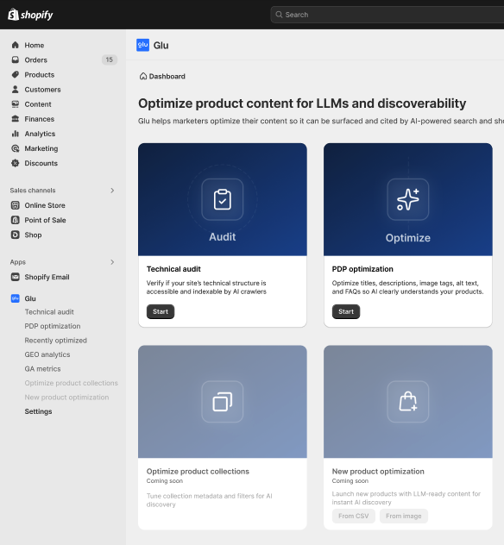The height and width of the screenshot is (545, 504).
Task: Start PDP optimization
Action: pos(346,312)
